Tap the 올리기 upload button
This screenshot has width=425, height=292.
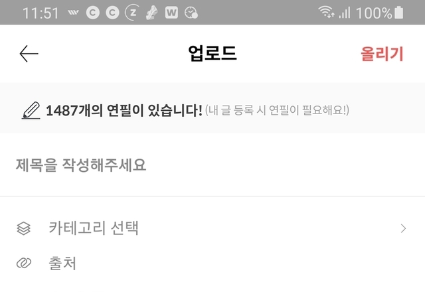tap(382, 54)
